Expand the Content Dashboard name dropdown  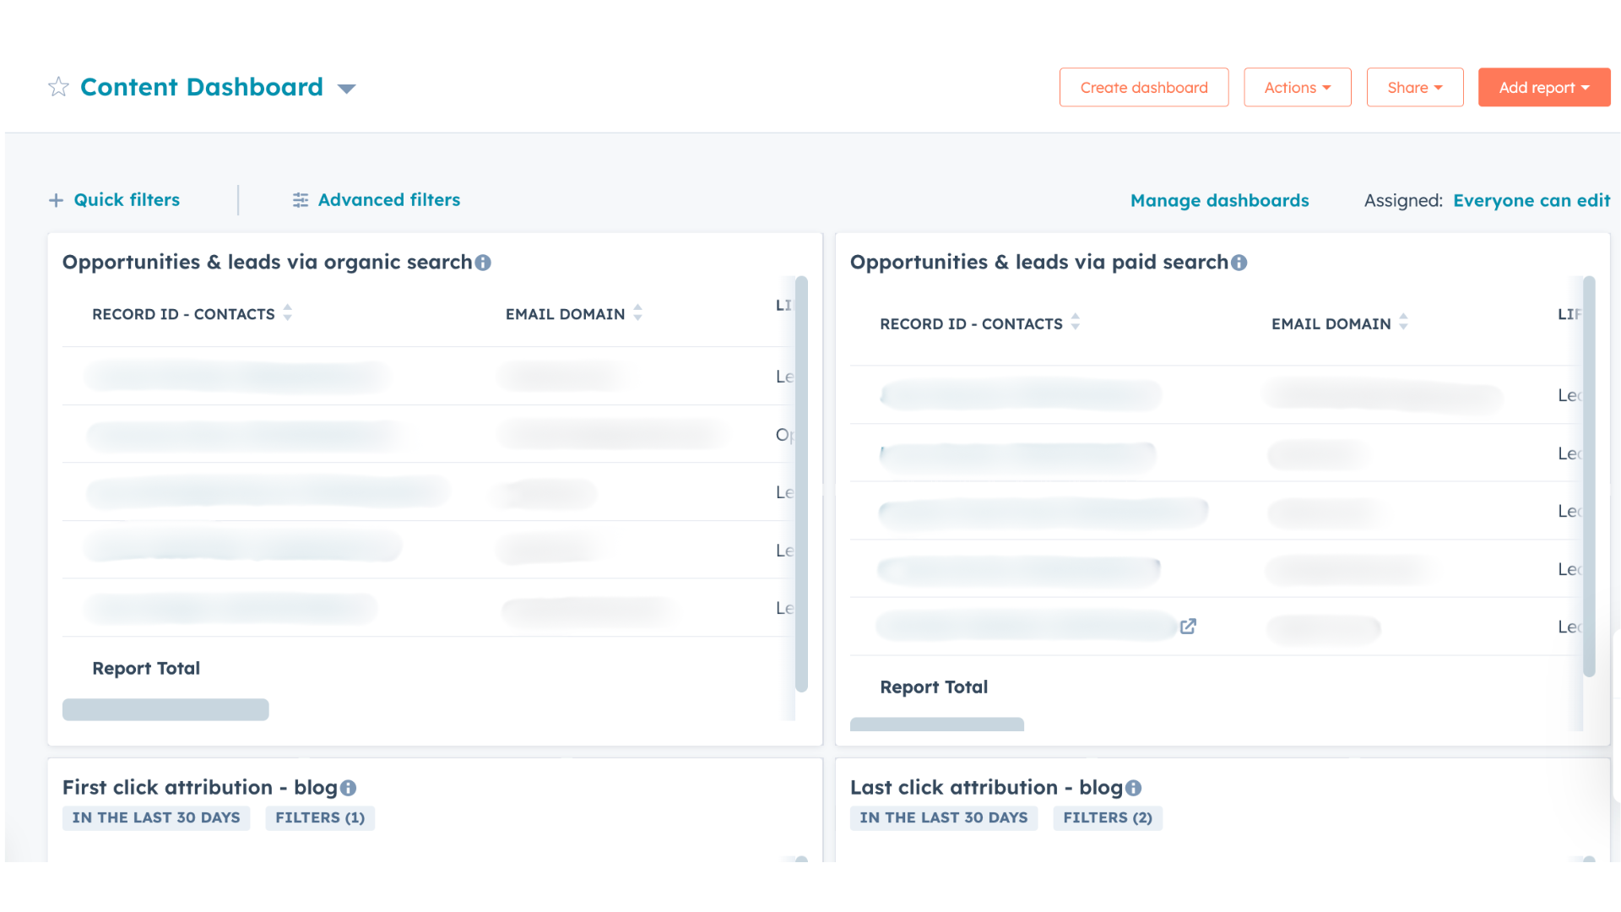click(347, 89)
